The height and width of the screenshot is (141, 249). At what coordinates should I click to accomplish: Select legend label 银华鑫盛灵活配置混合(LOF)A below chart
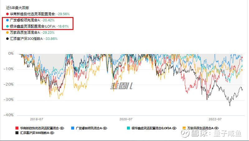(151, 128)
